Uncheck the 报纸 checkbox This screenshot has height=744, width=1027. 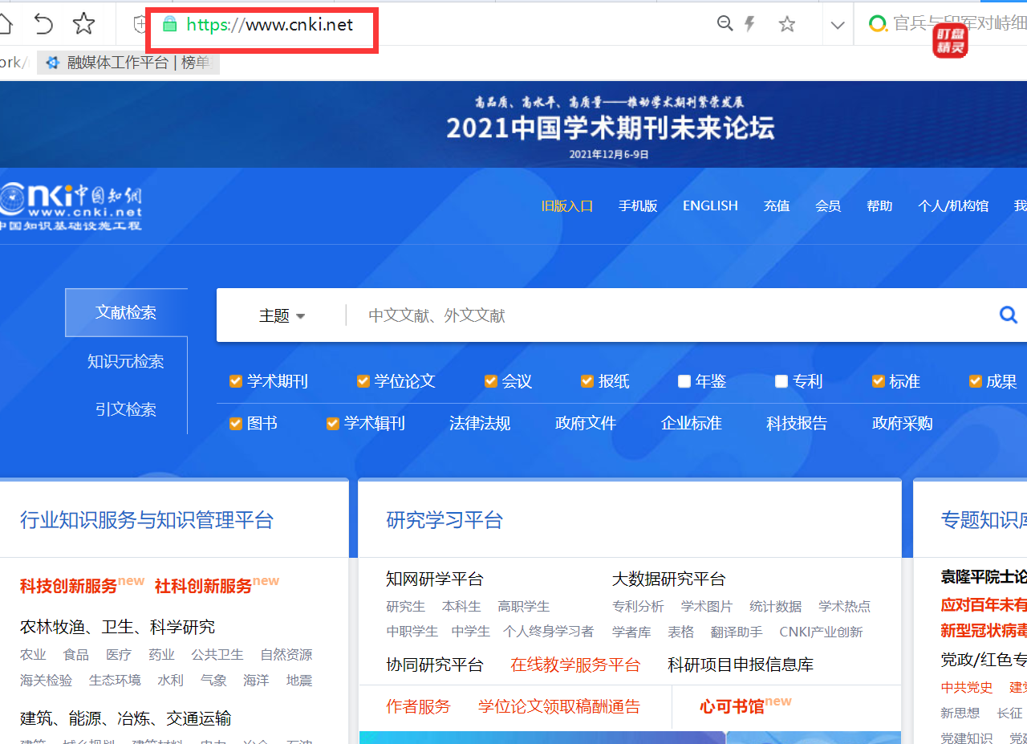(587, 381)
